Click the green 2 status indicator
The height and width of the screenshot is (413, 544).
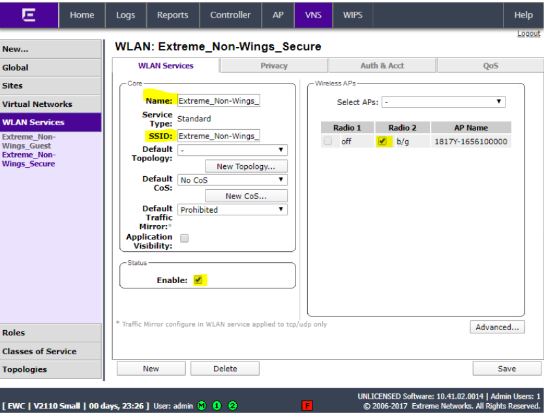coord(233,405)
